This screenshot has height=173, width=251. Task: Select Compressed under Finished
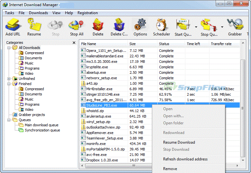[x=34, y=89]
